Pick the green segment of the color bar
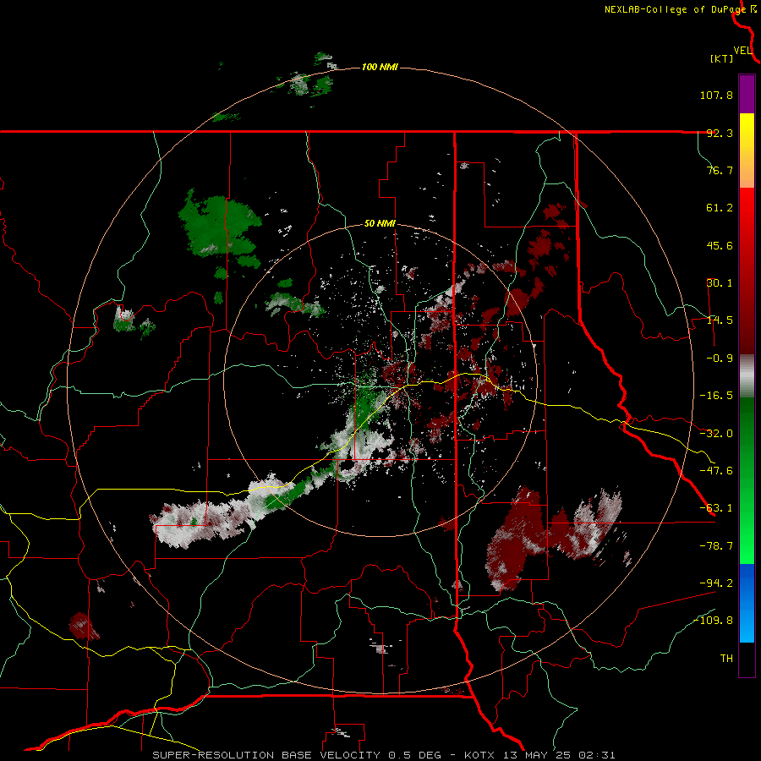This screenshot has height=761, width=761. click(x=747, y=480)
